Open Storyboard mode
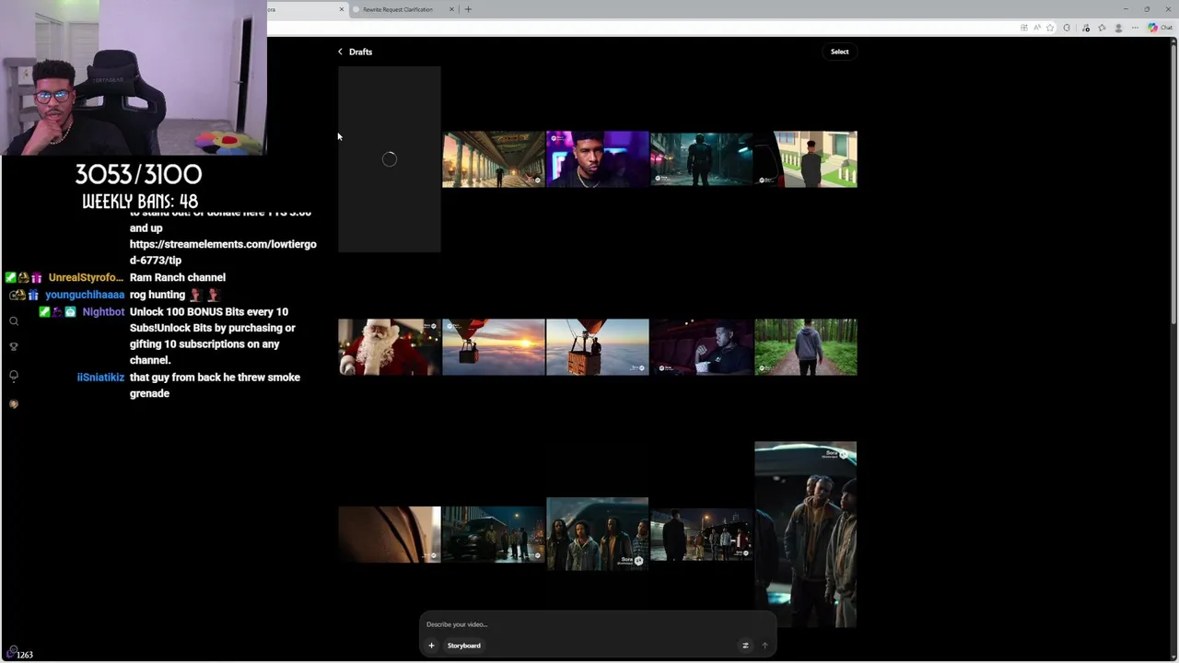This screenshot has width=1179, height=663. (x=464, y=646)
